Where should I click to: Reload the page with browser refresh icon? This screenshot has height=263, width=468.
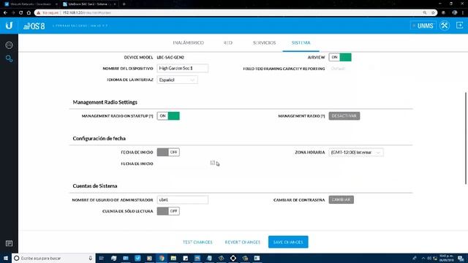[21, 13]
